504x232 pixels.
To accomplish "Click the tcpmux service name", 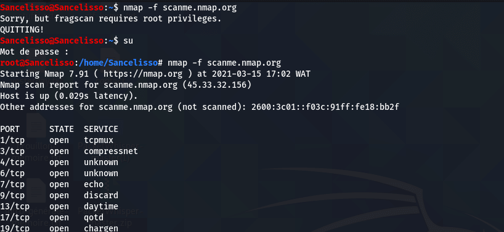I will tap(99, 141).
